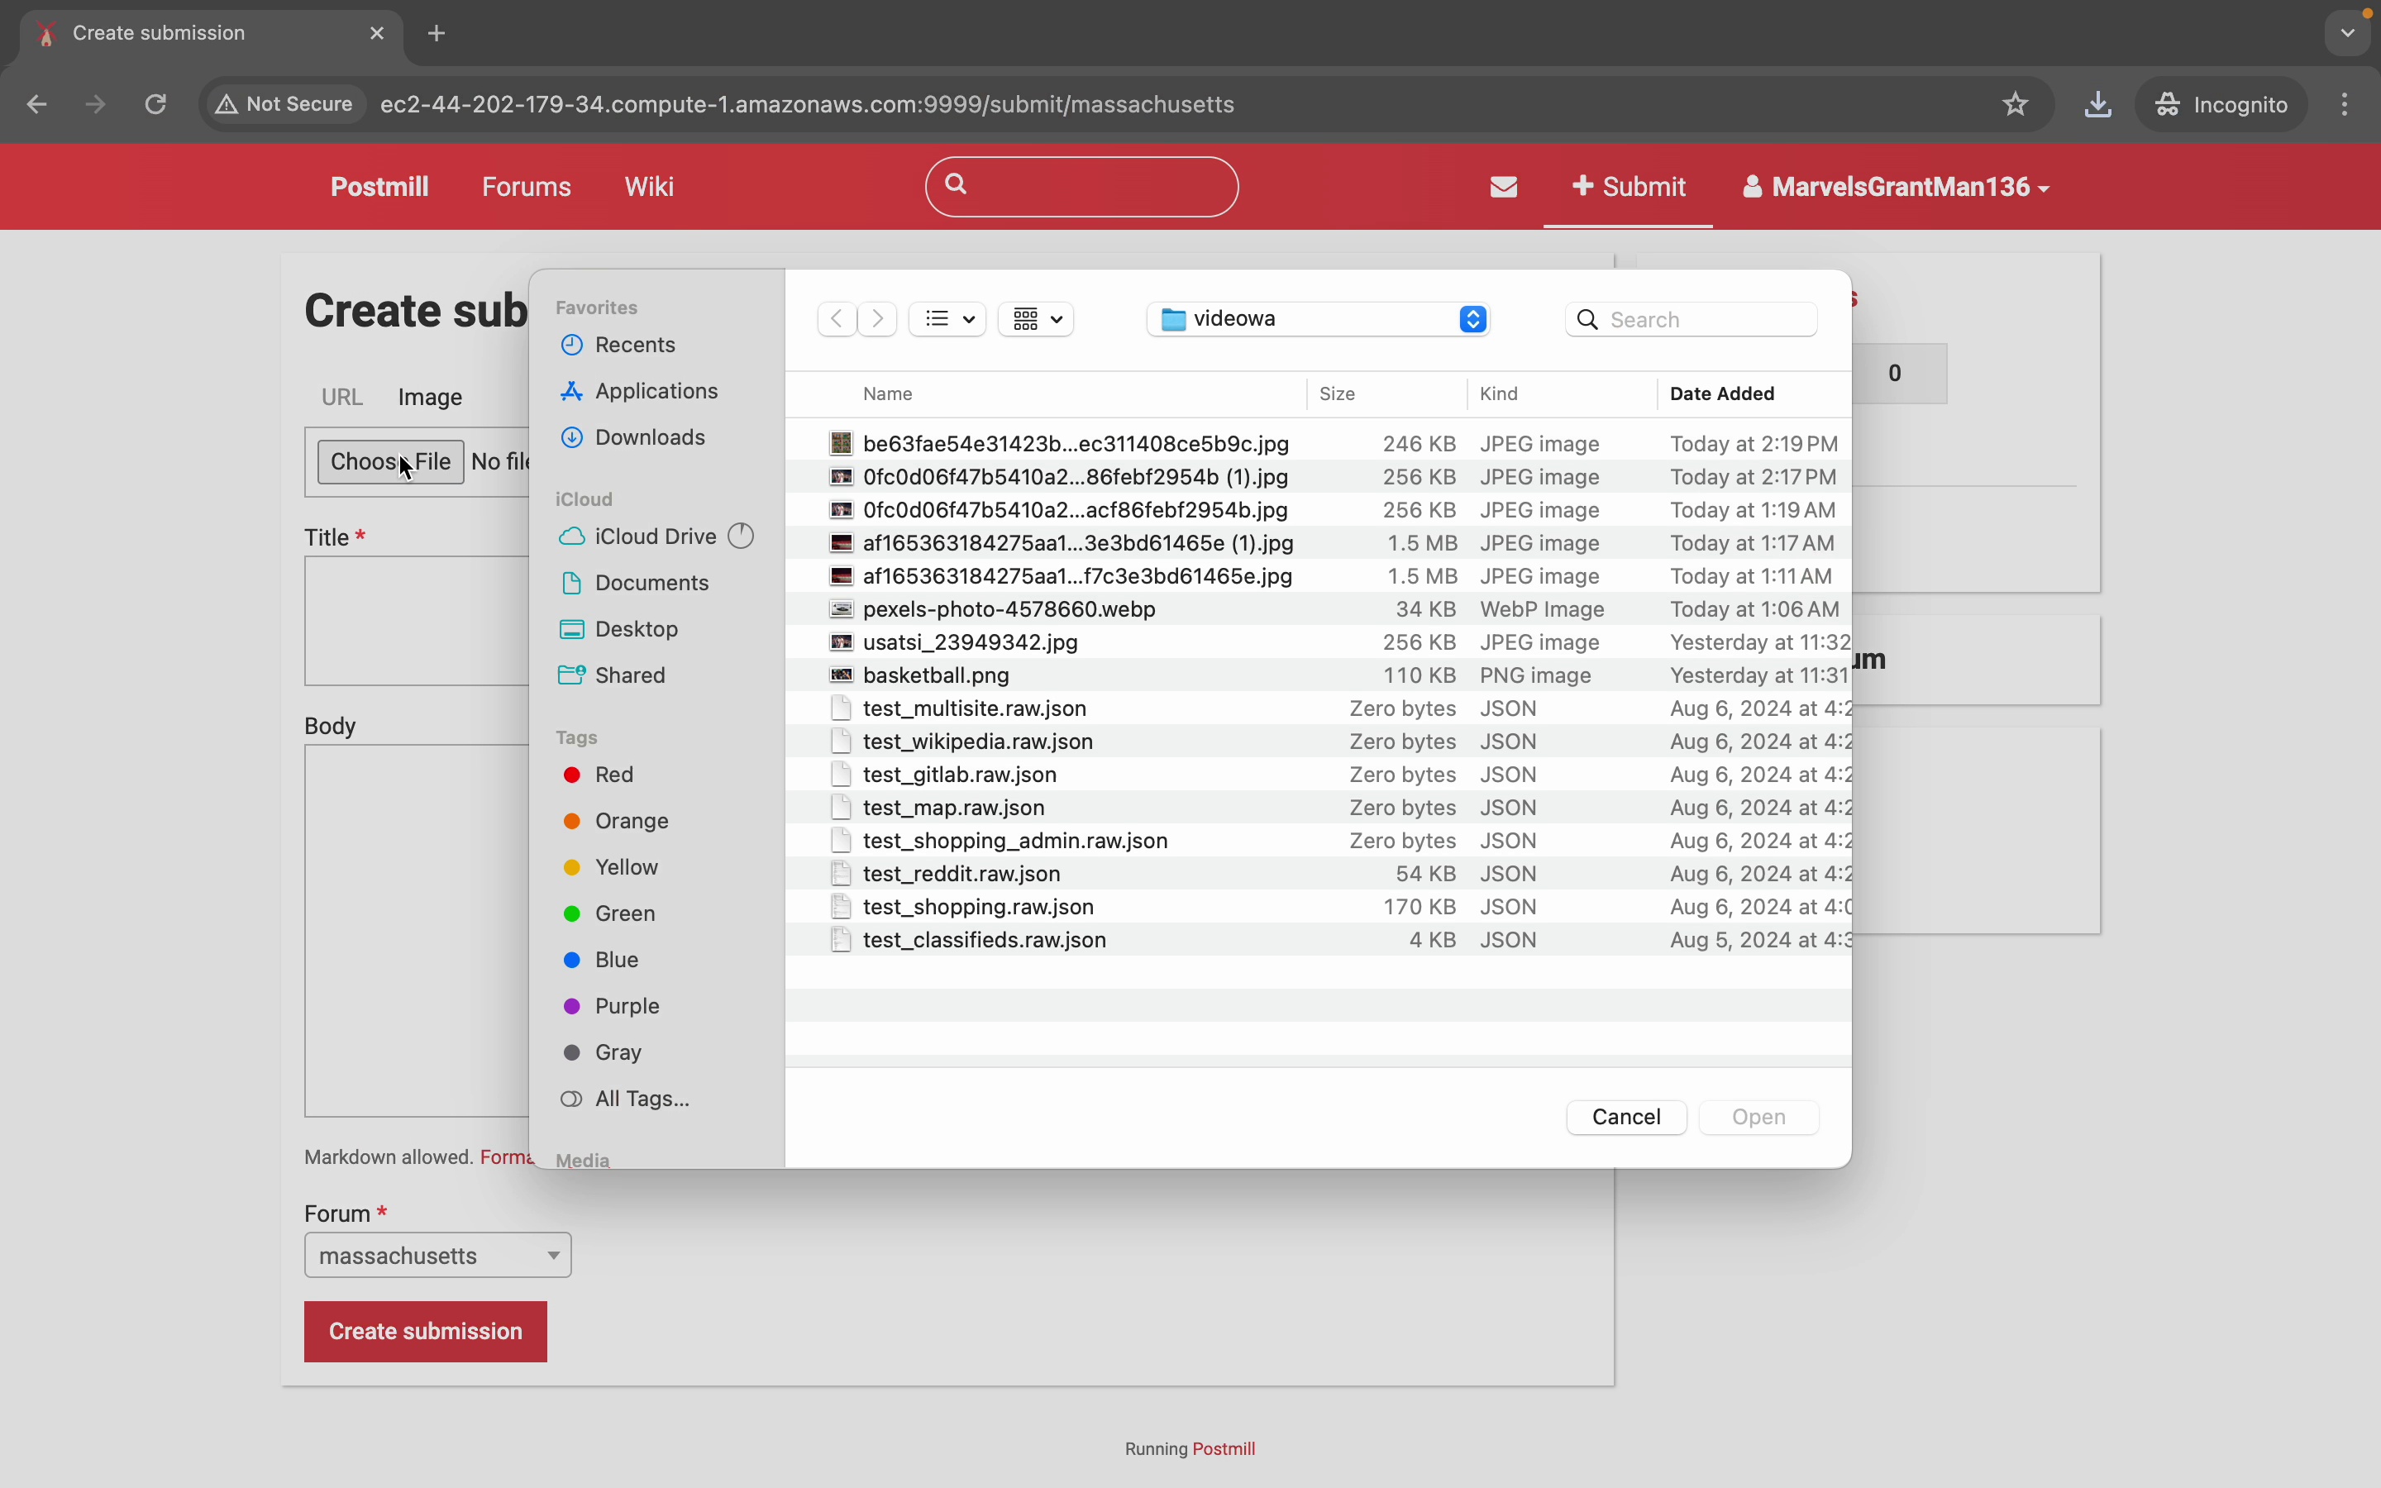Open the massachusetts forum dropdown
Screen dimensions: 2381x1488
[438, 1256]
